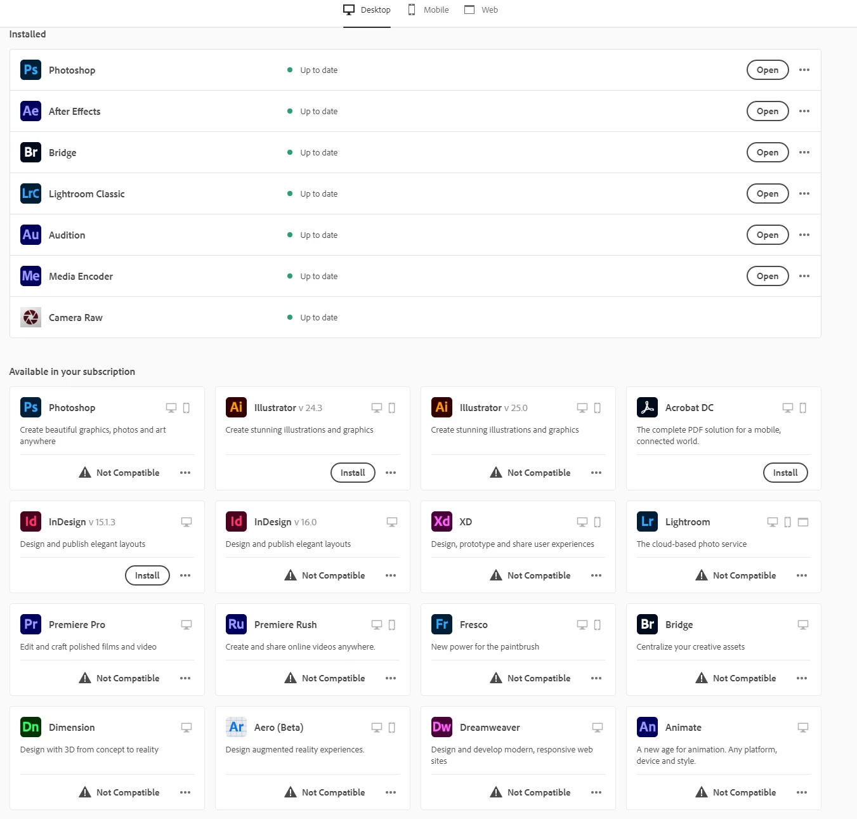Open more options for After Effects row
Image resolution: width=857 pixels, height=819 pixels.
[x=804, y=111]
